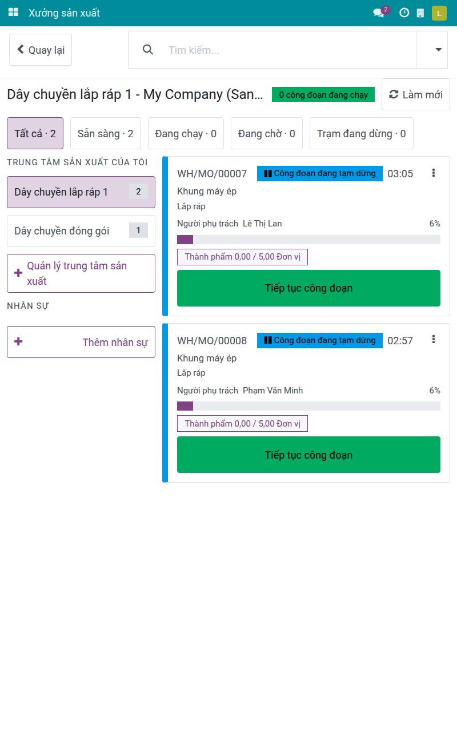
Task: Open the activities clock icon
Action: pyautogui.click(x=404, y=13)
